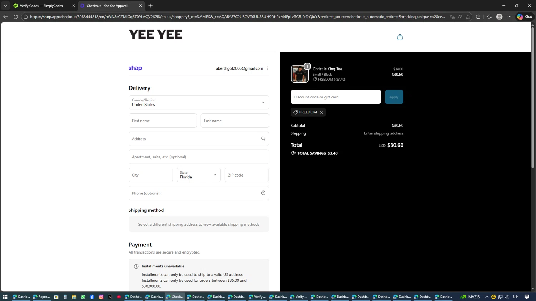Click the City input field
This screenshot has height=301, width=536.
[x=151, y=175]
